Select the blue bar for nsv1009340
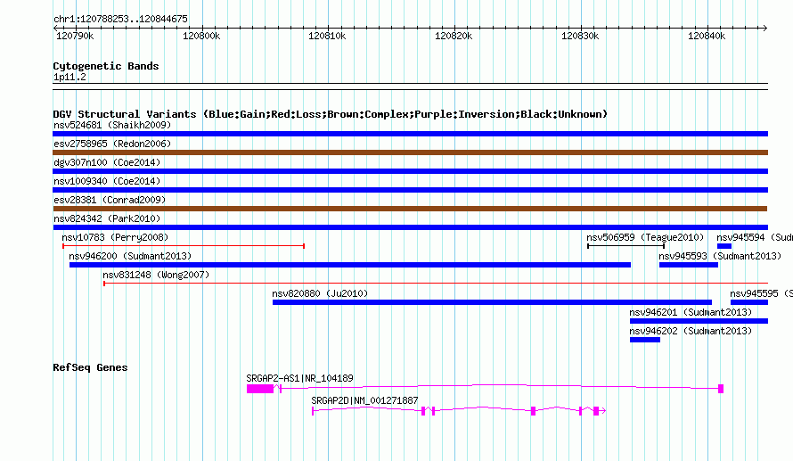This screenshot has height=461, width=793. coord(410,190)
